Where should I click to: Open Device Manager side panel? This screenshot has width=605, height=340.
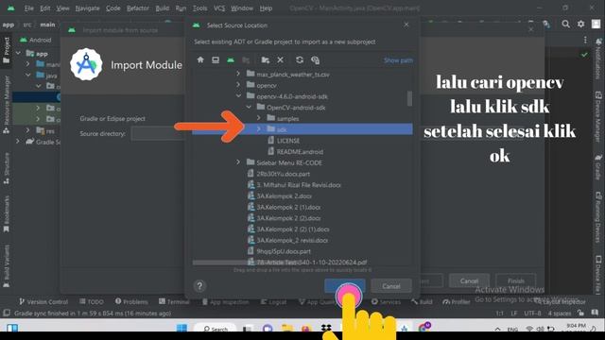coord(598,117)
